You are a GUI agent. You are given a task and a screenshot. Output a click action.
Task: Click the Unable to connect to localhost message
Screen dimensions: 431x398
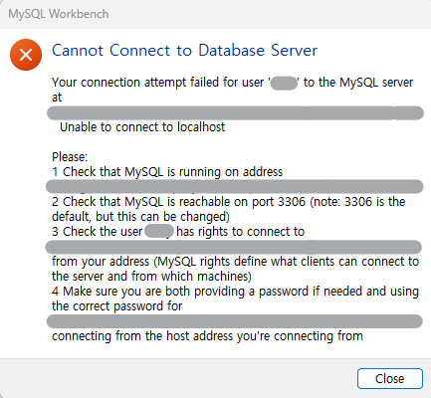pyautogui.click(x=142, y=127)
